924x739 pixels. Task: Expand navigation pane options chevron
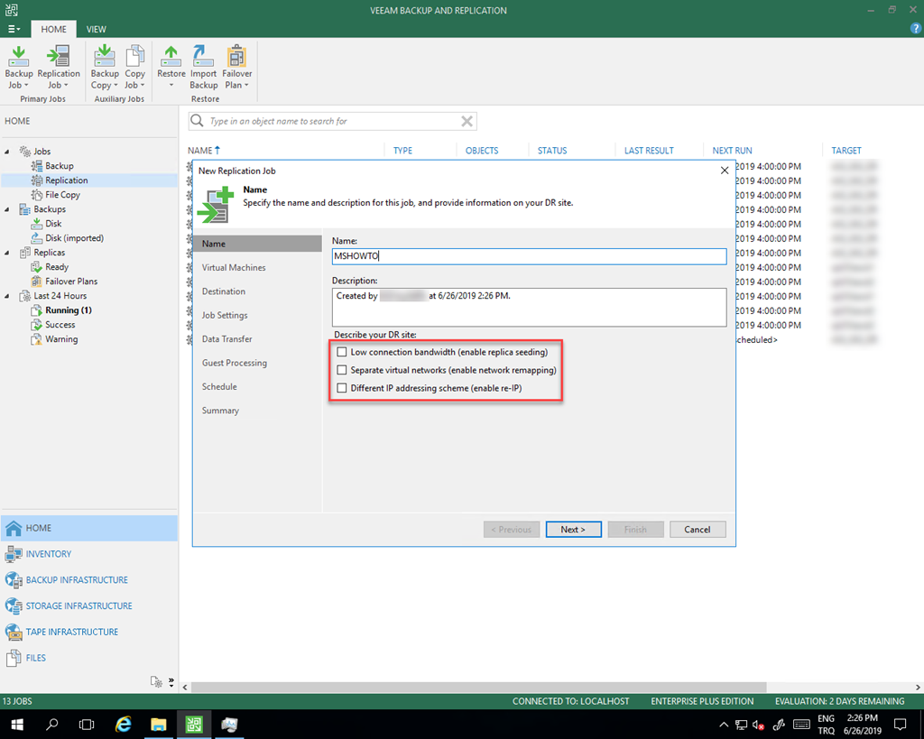coord(171,682)
